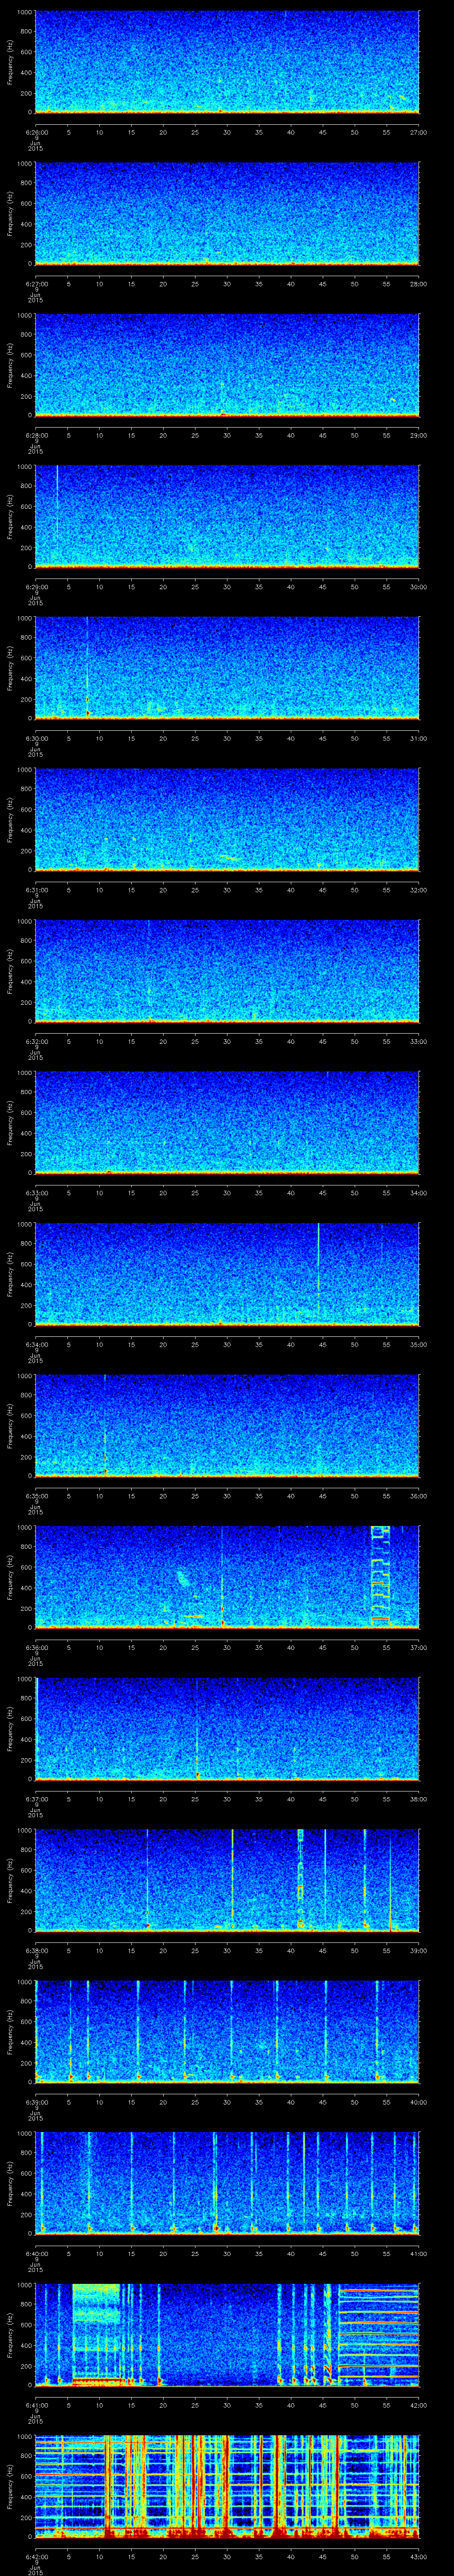Click the 35:00 end time label
The width and height of the screenshot is (454, 2576).
coord(418,1344)
